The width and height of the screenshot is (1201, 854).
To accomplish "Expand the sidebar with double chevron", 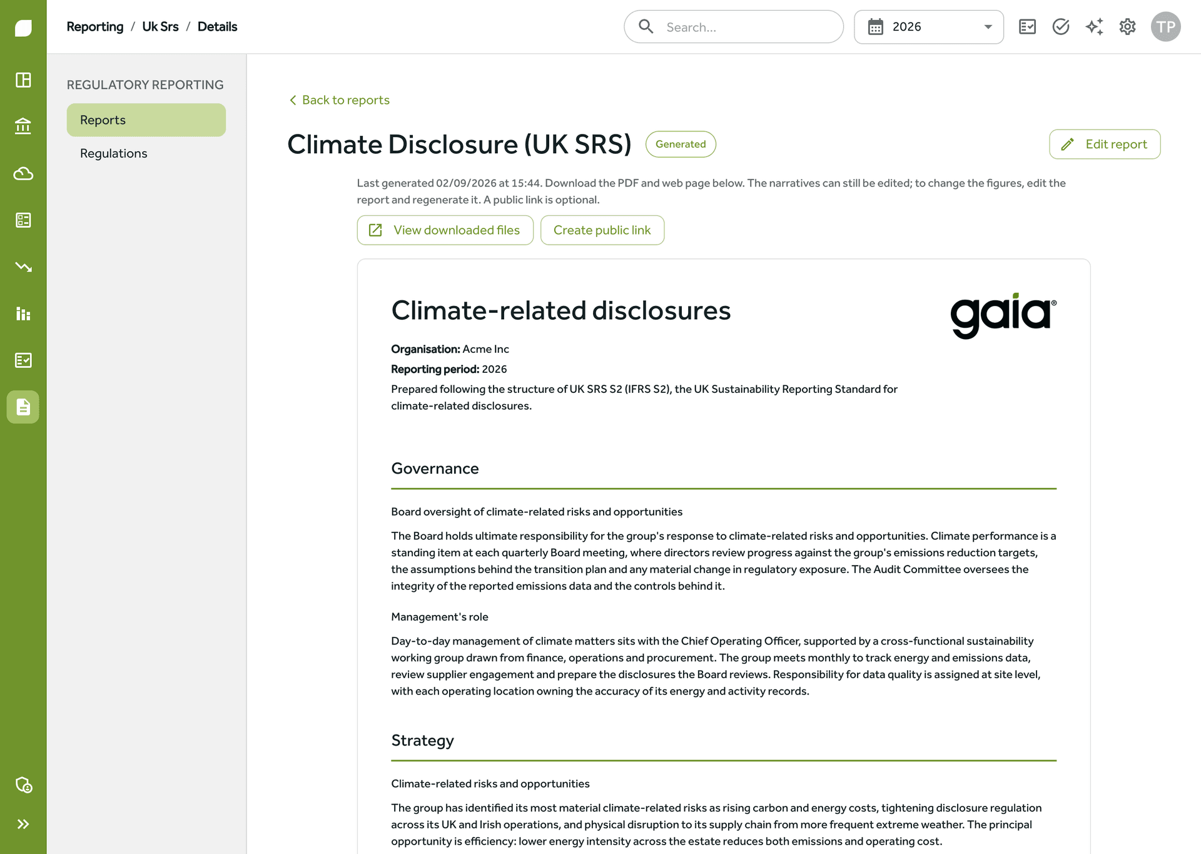I will 23,824.
